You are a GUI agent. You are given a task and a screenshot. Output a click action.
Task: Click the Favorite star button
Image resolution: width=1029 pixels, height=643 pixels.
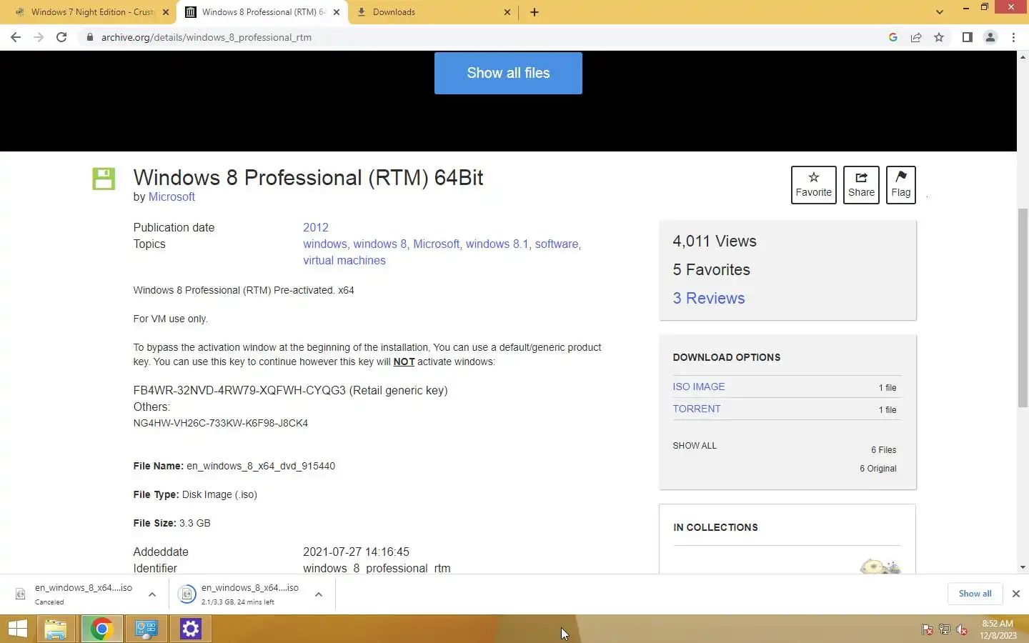[x=813, y=185]
